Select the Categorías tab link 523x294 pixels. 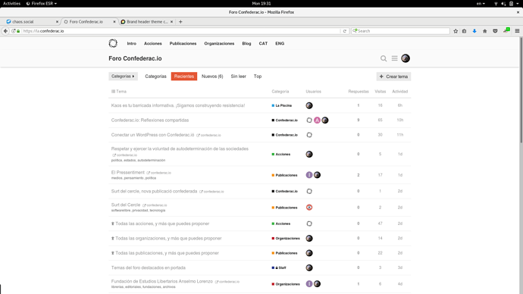point(155,77)
